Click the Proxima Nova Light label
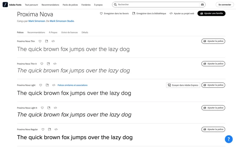Screen dimensions: 236x147 tap(26, 85)
